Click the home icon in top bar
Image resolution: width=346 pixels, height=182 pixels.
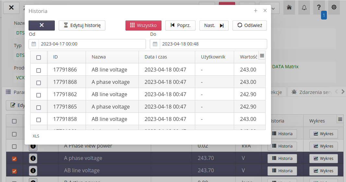click(289, 8)
